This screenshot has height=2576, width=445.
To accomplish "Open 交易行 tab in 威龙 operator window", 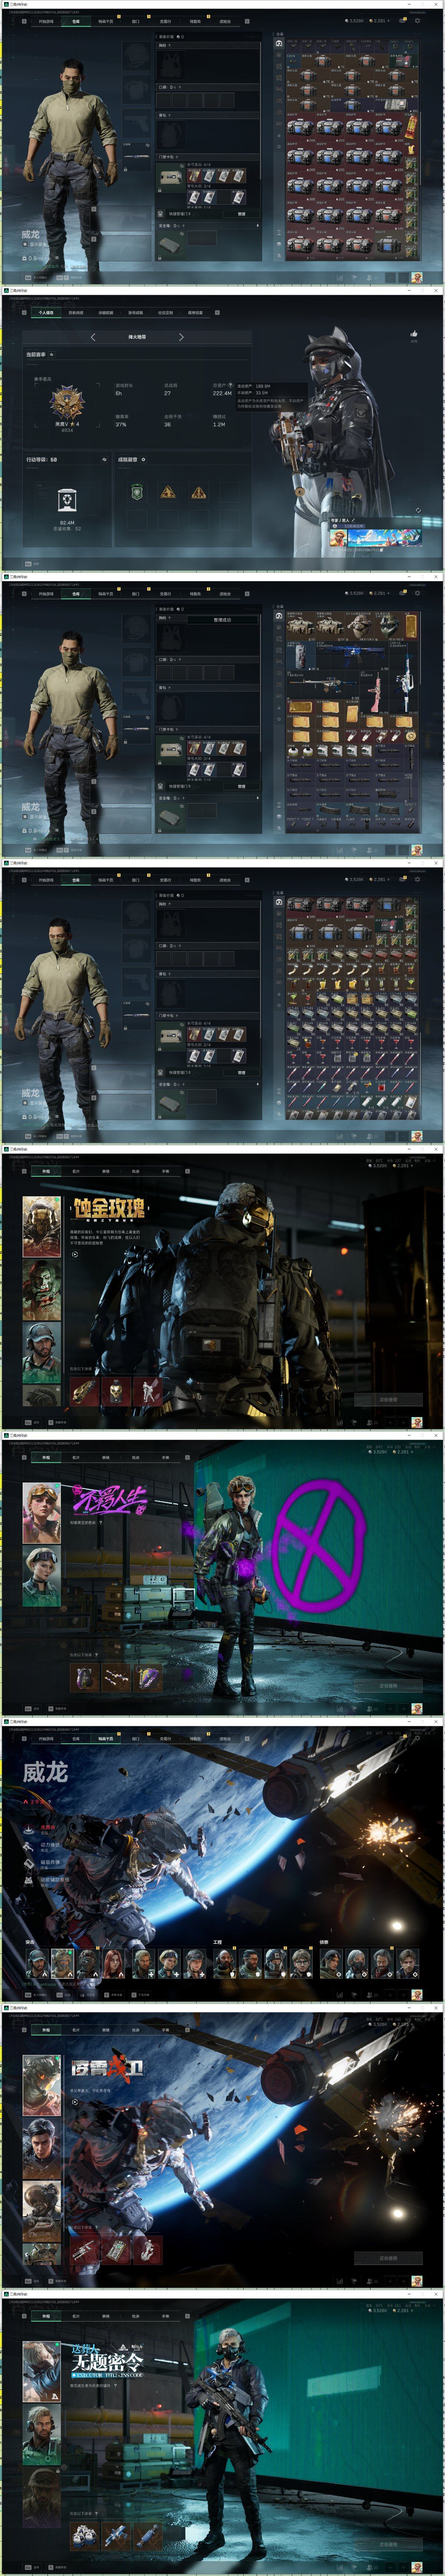I will click(x=165, y=1739).
